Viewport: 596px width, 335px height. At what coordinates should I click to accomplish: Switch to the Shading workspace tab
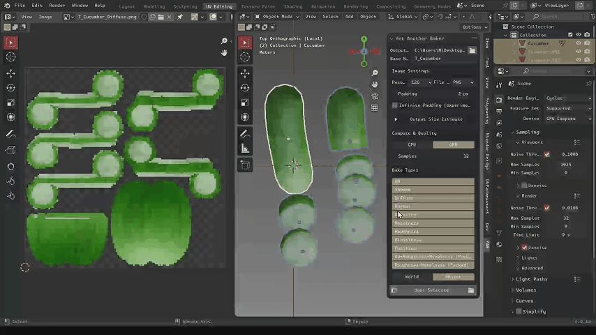pos(293,6)
